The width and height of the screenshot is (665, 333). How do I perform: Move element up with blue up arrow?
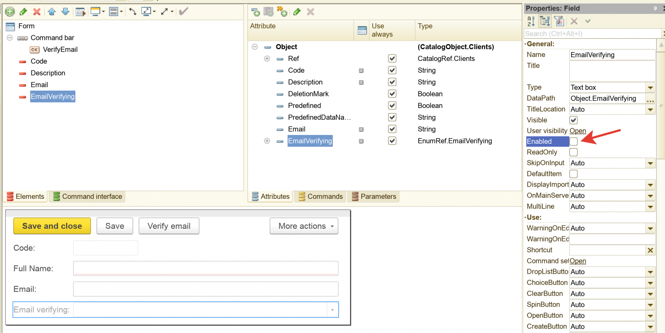[52, 12]
